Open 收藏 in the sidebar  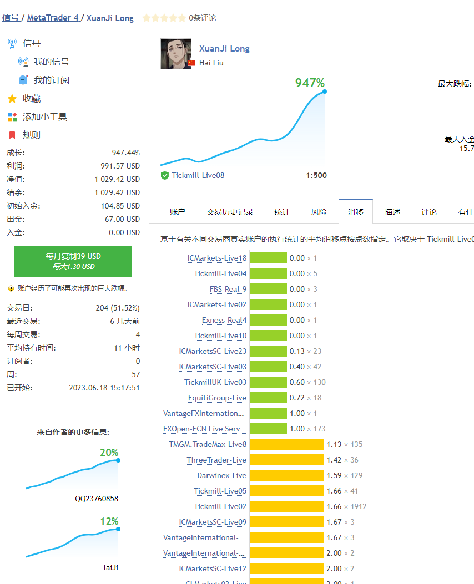coord(32,99)
